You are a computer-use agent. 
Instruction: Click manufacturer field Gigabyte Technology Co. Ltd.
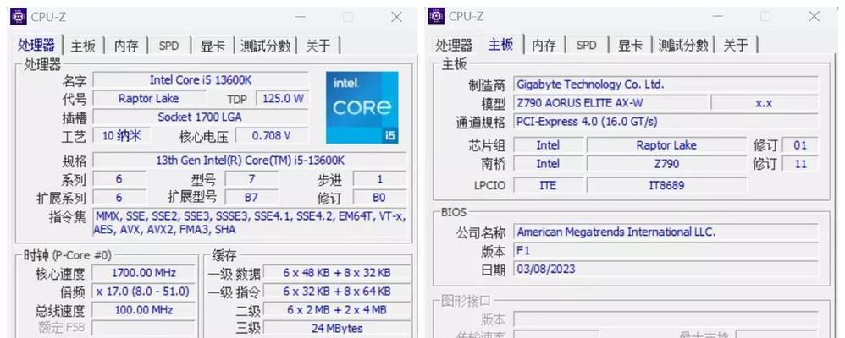click(666, 84)
